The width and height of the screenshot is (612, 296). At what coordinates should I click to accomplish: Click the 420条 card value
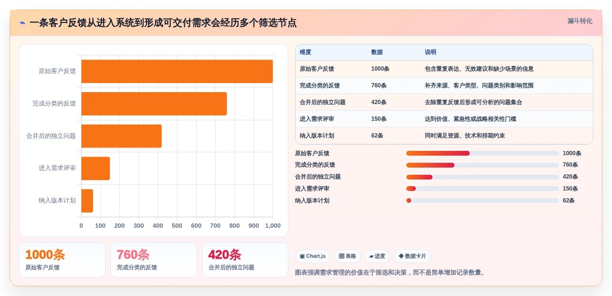[225, 254]
